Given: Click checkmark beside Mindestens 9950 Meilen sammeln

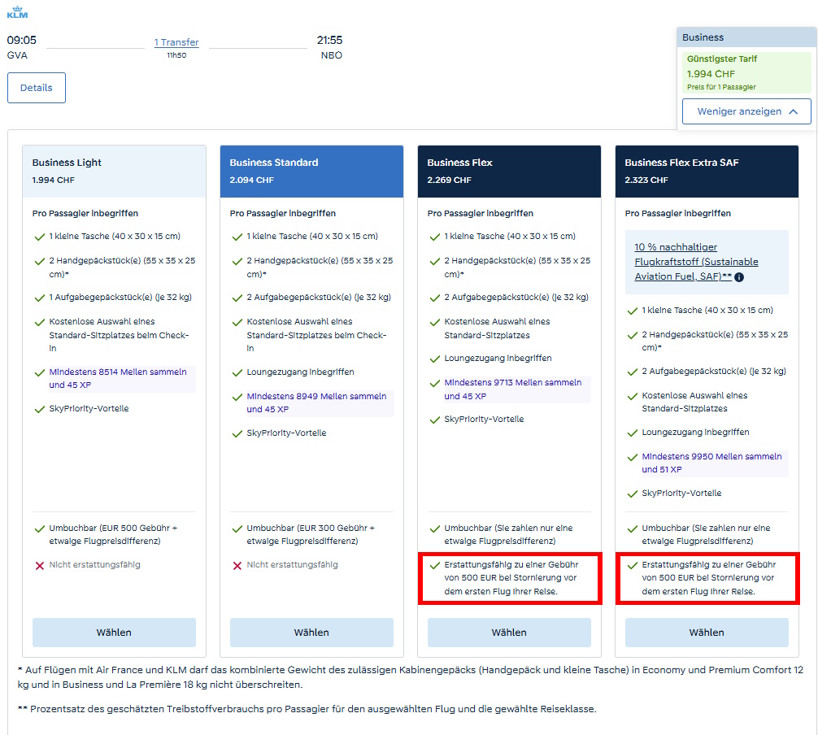Looking at the screenshot, I should [633, 459].
